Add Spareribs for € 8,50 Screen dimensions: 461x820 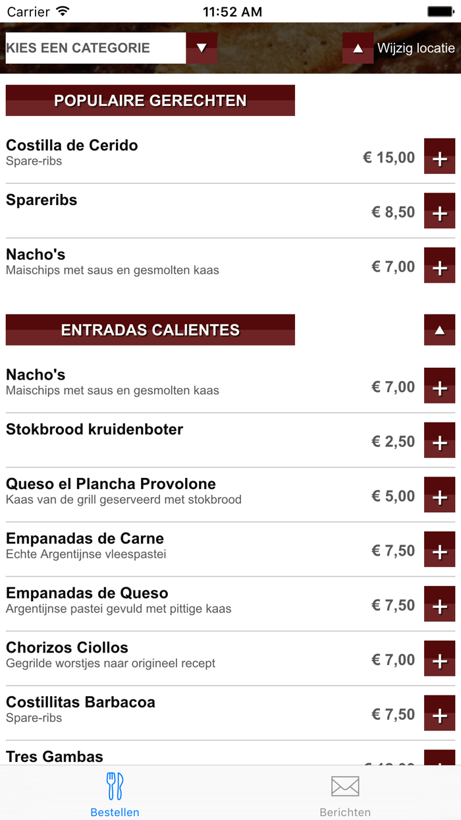tap(439, 212)
